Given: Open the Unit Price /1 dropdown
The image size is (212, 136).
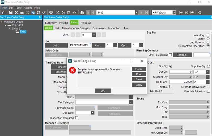Looking at the screenshot, I should pos(208,82).
